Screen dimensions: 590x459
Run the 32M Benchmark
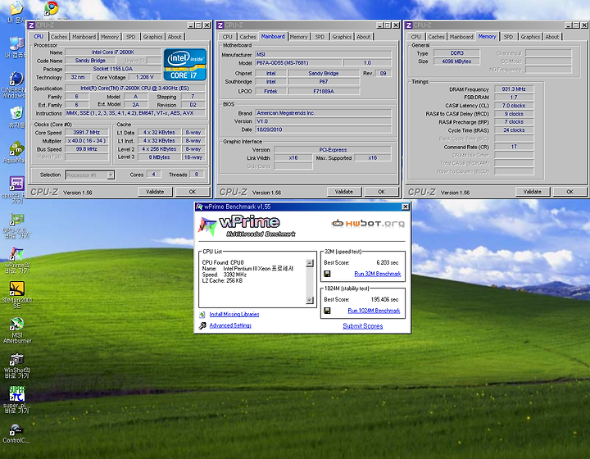pos(378,274)
